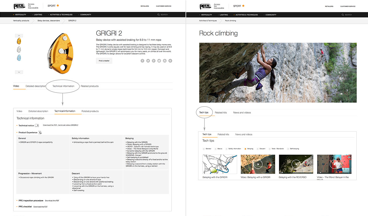Screen dimensions: 368x216
Task: Download the PPE inspection procedure PDF
Action: [x=52, y=201]
